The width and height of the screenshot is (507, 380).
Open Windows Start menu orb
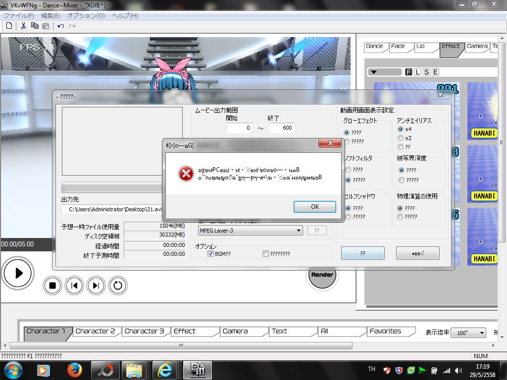tap(13, 370)
